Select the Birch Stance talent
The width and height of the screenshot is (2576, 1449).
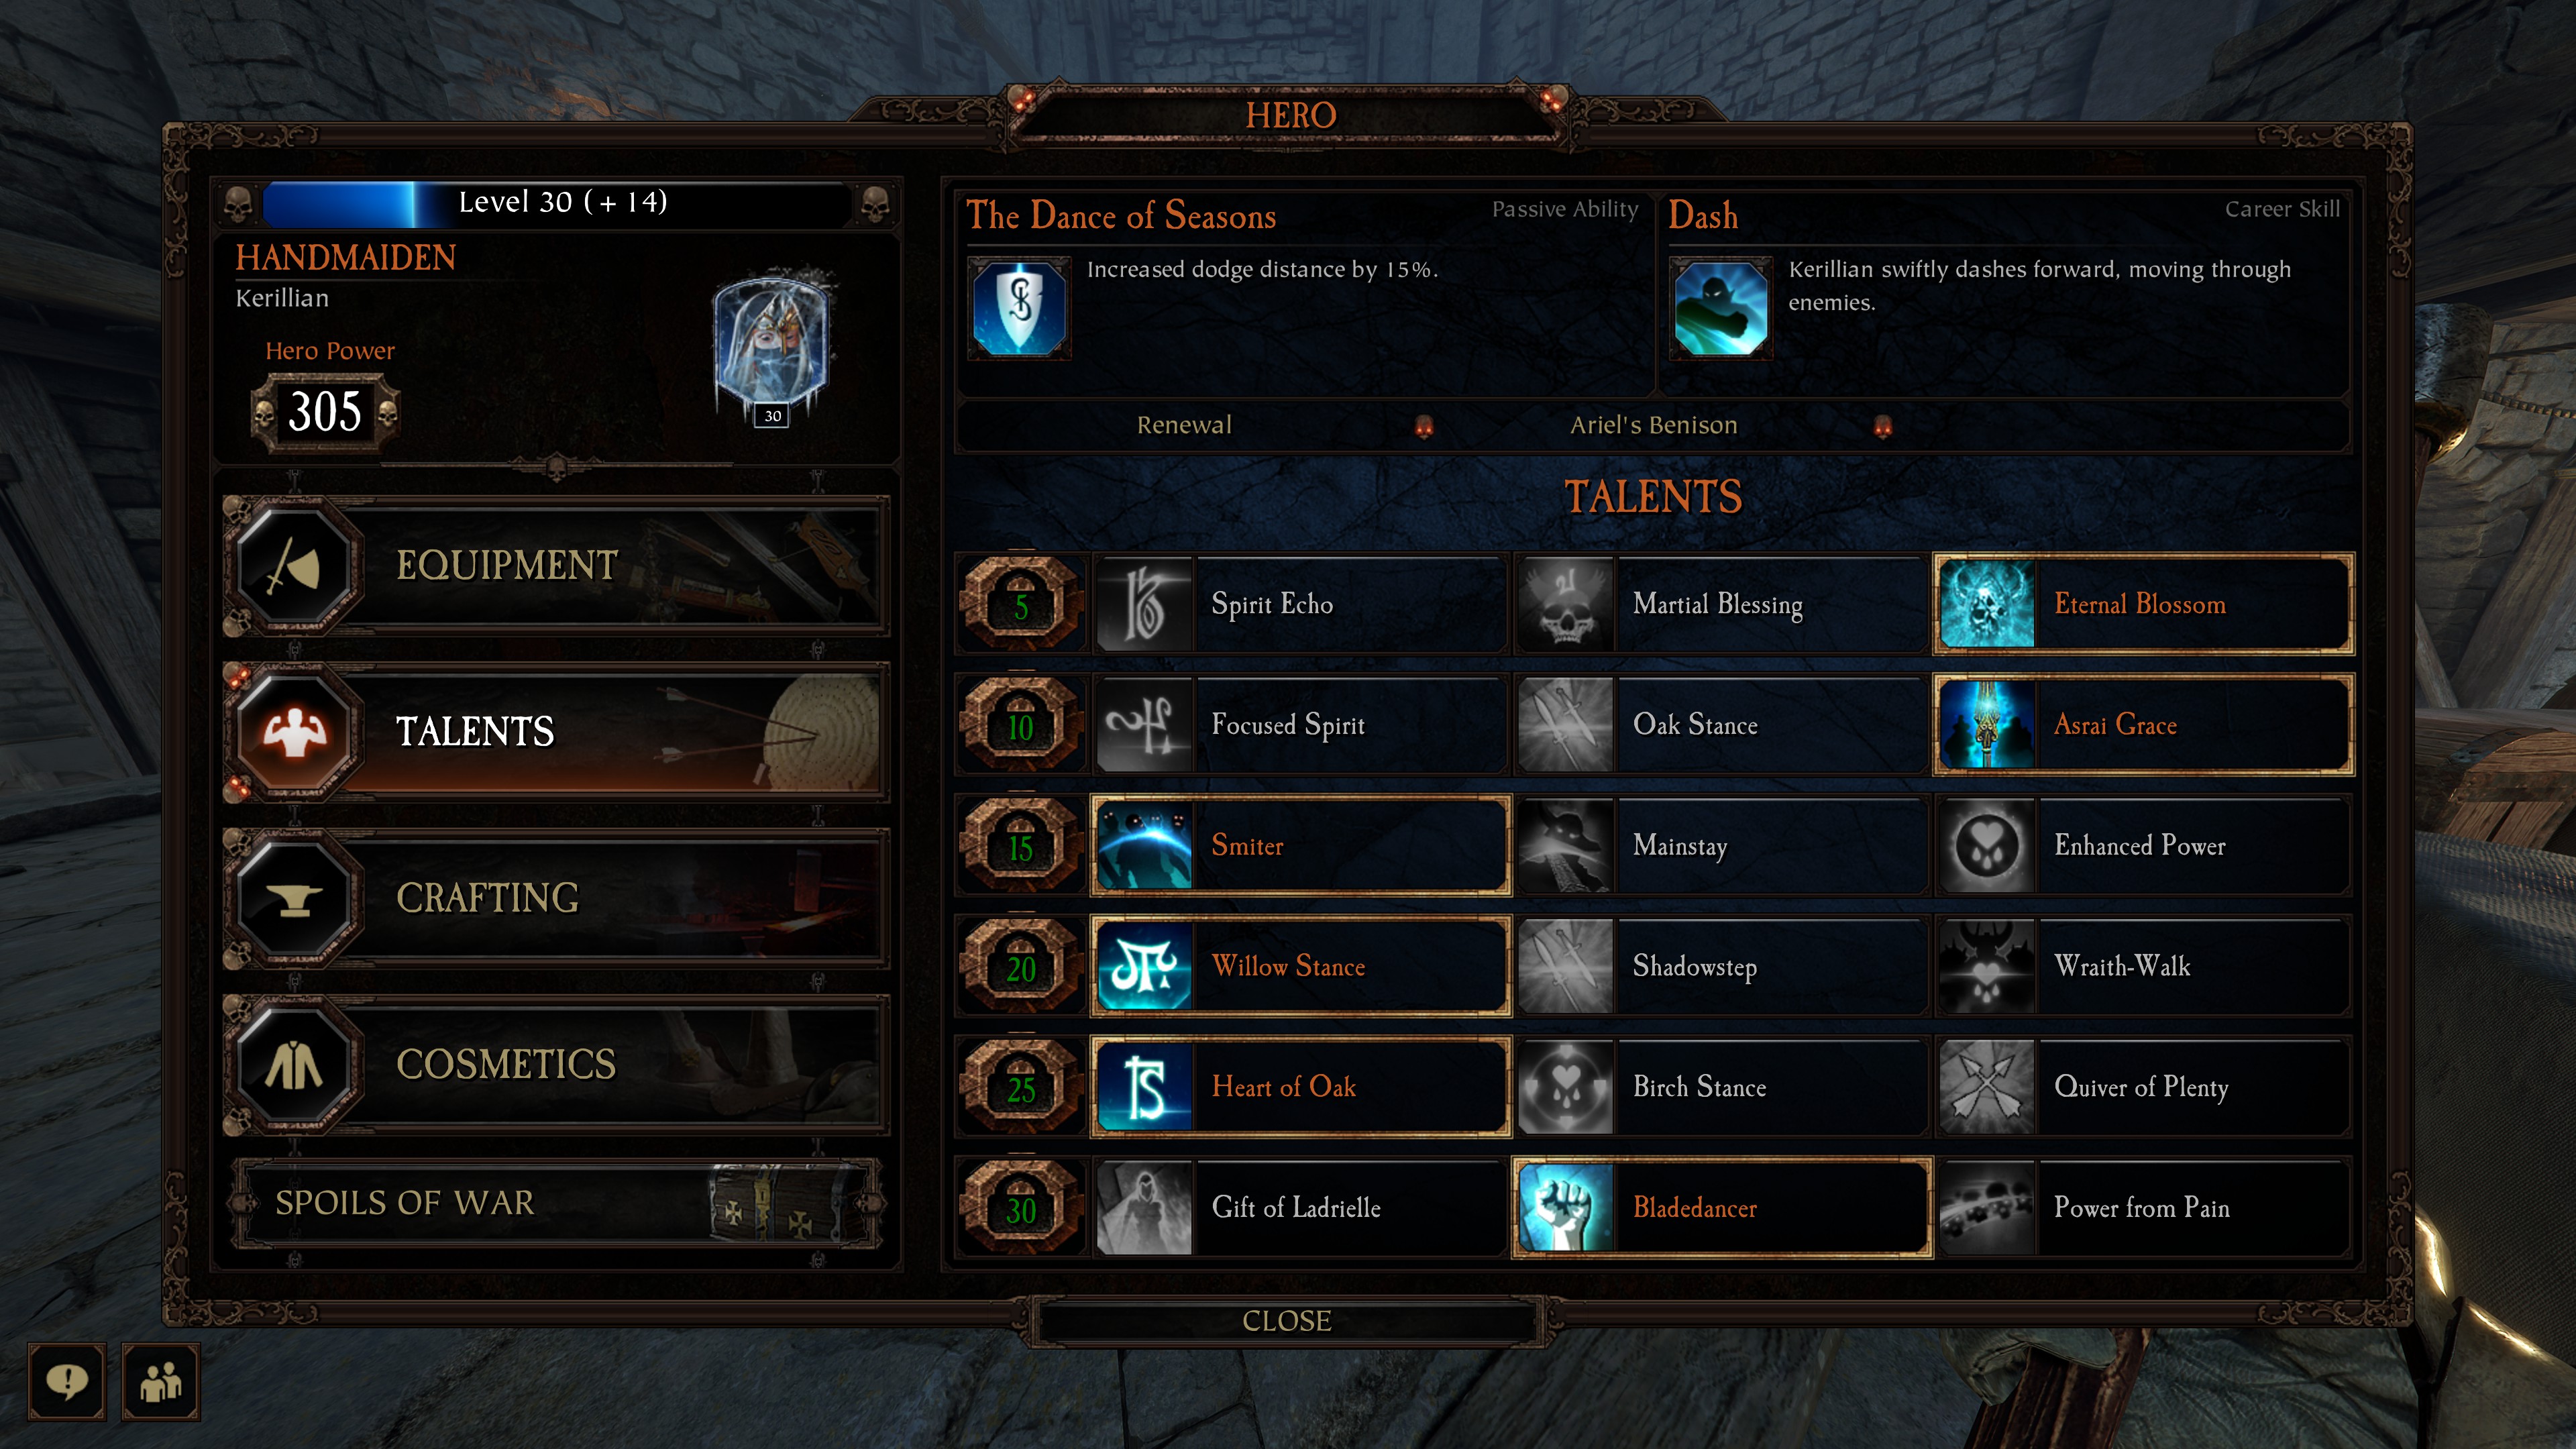pyautogui.click(x=1721, y=1087)
